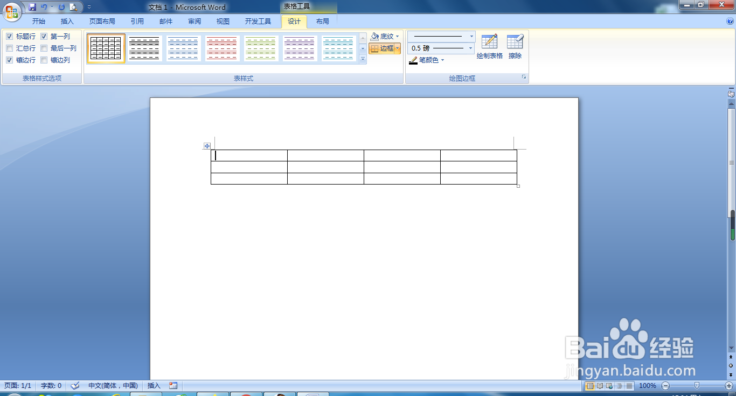Select the purple banded table style

coord(300,48)
